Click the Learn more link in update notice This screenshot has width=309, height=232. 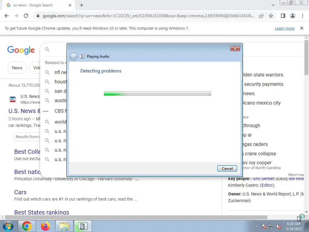(x=285, y=28)
